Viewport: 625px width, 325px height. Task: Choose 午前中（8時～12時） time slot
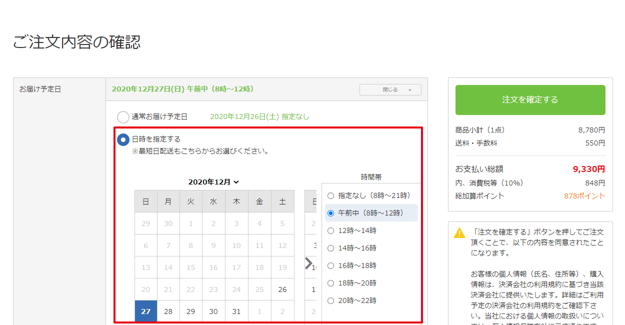[x=330, y=213]
